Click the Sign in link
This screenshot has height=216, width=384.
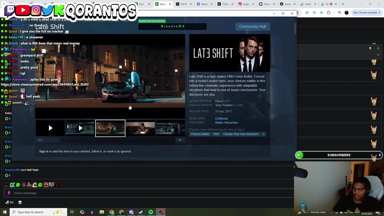pos(43,151)
